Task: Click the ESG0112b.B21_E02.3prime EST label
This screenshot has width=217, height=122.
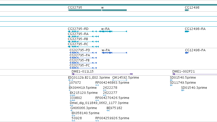Action: point(89,78)
